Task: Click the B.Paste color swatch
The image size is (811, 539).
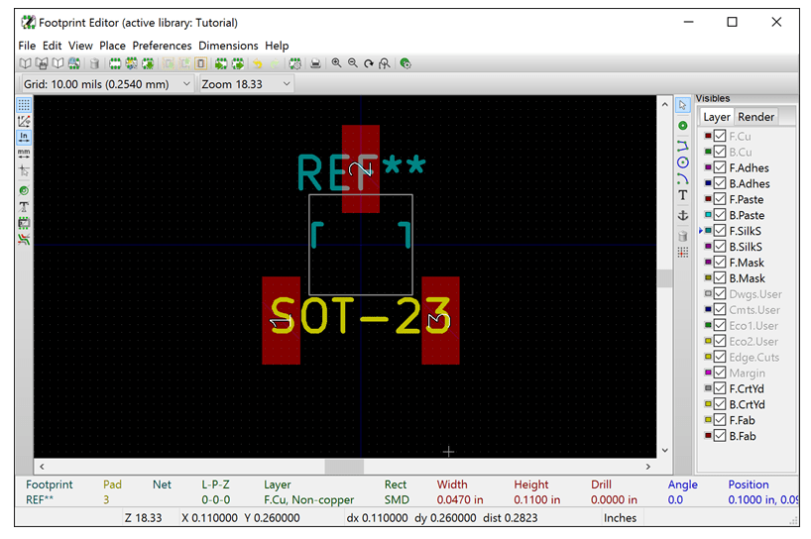Action: pos(708,215)
